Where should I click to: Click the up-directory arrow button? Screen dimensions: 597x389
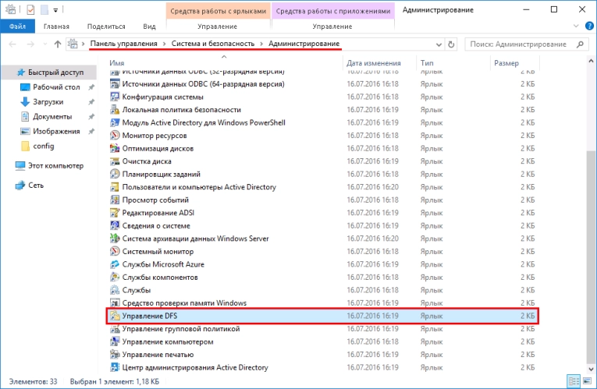[55, 43]
